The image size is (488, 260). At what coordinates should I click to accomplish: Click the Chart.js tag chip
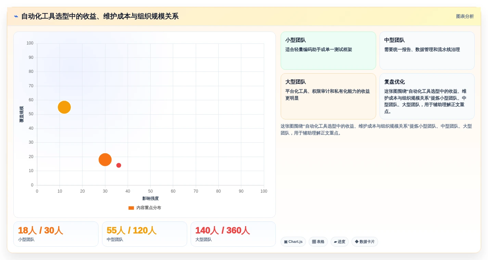(293, 242)
